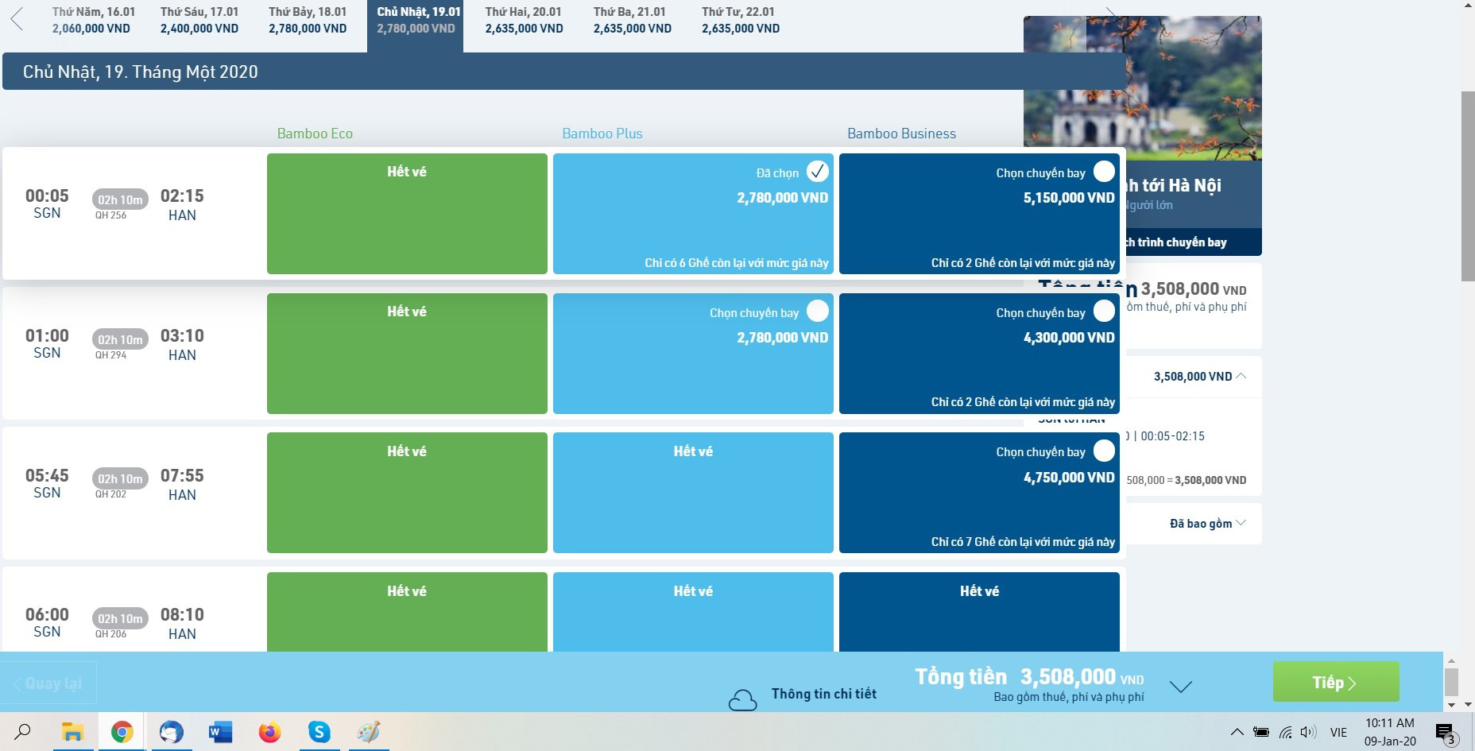This screenshot has width=1475, height=751.
Task: Click the 'Bao gồm thuế, phí và phụ phí' note in bottom bar
Action: (x=1069, y=697)
